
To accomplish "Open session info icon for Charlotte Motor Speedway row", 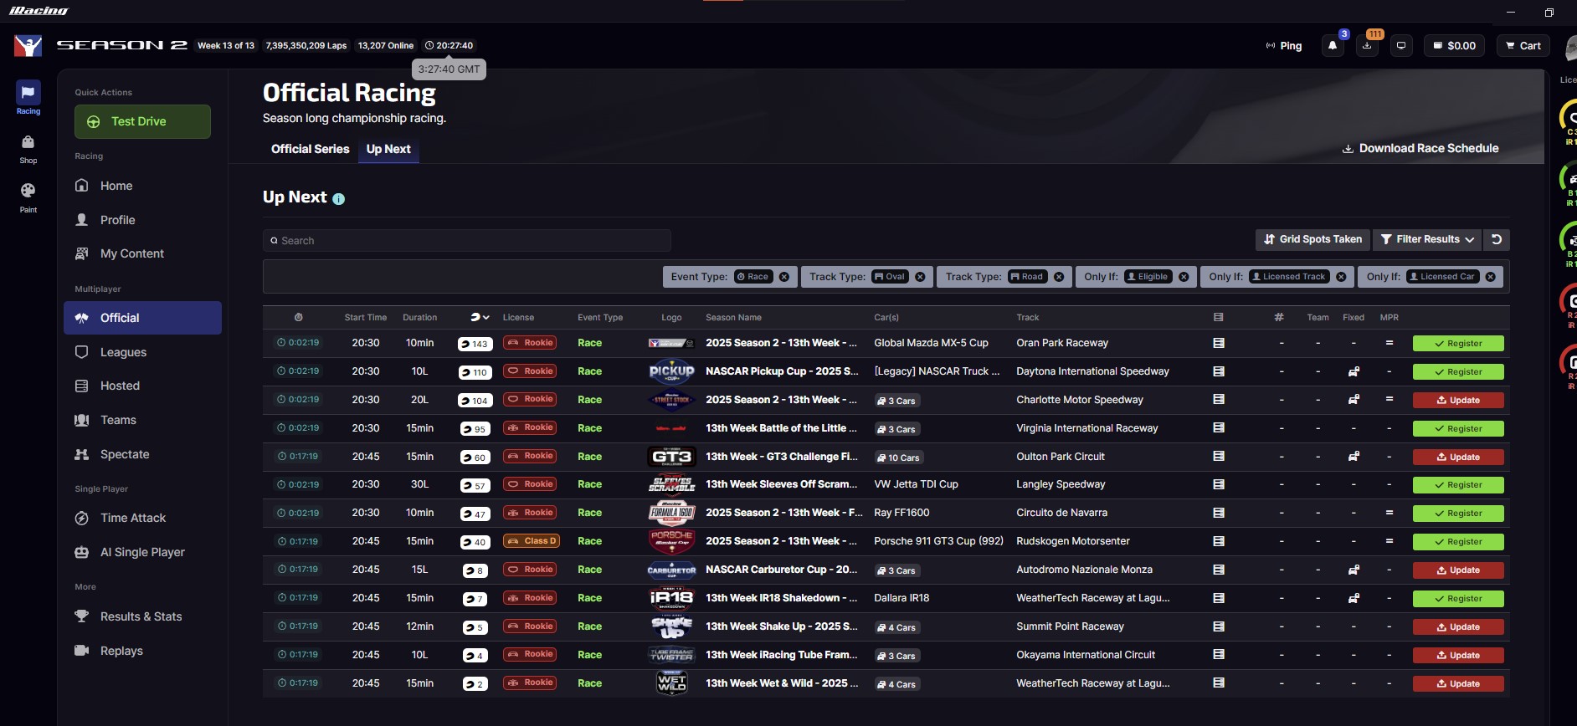I will point(1219,400).
